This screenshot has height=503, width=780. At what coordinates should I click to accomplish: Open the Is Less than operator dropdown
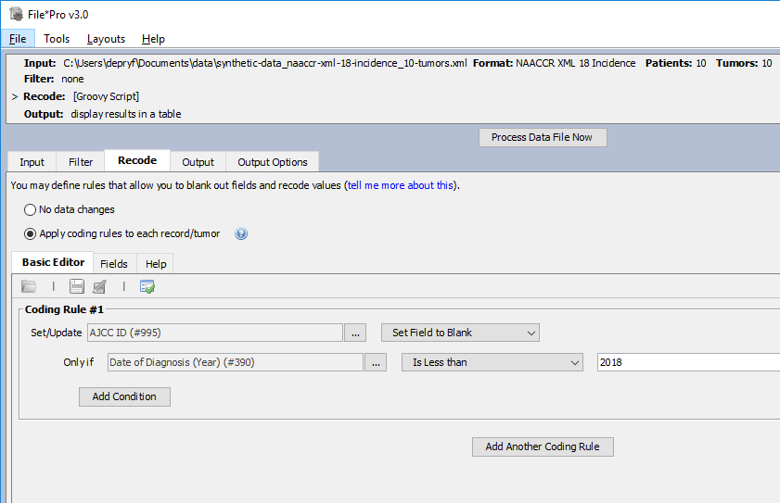[x=492, y=362]
